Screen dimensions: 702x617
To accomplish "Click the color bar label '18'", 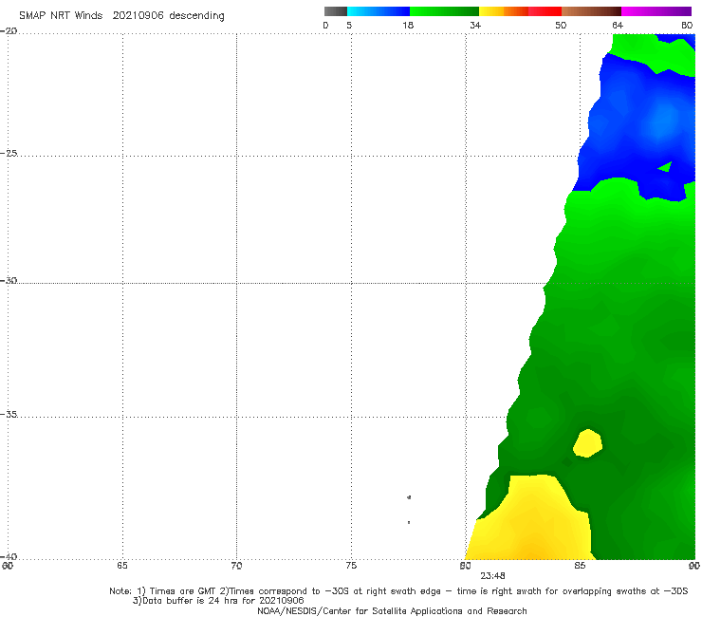I will pyautogui.click(x=408, y=25).
